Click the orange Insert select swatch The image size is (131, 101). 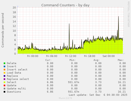coord(4,70)
